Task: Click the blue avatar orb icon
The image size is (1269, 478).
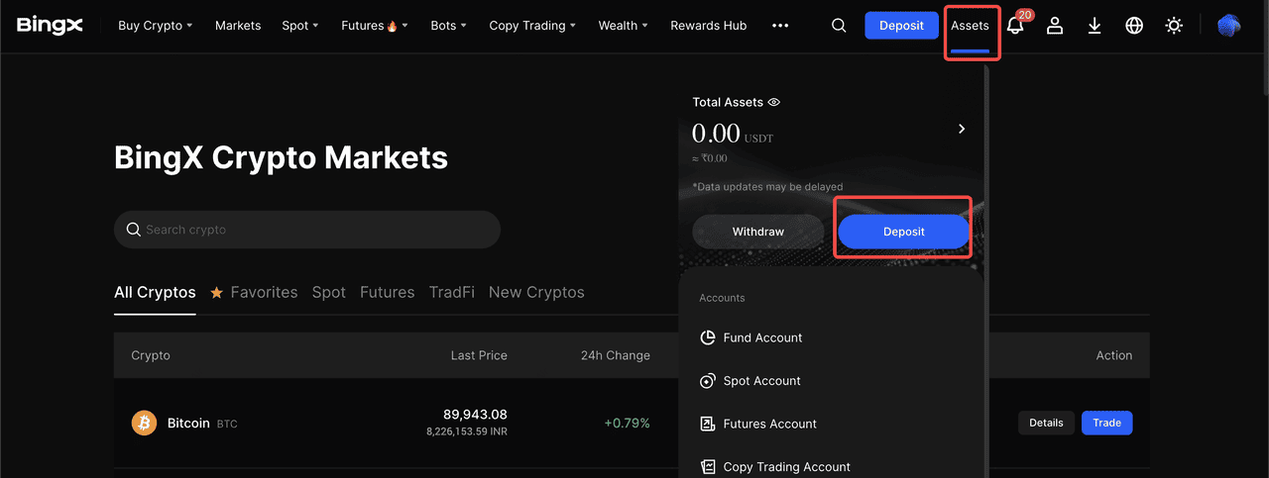Action: [1229, 26]
